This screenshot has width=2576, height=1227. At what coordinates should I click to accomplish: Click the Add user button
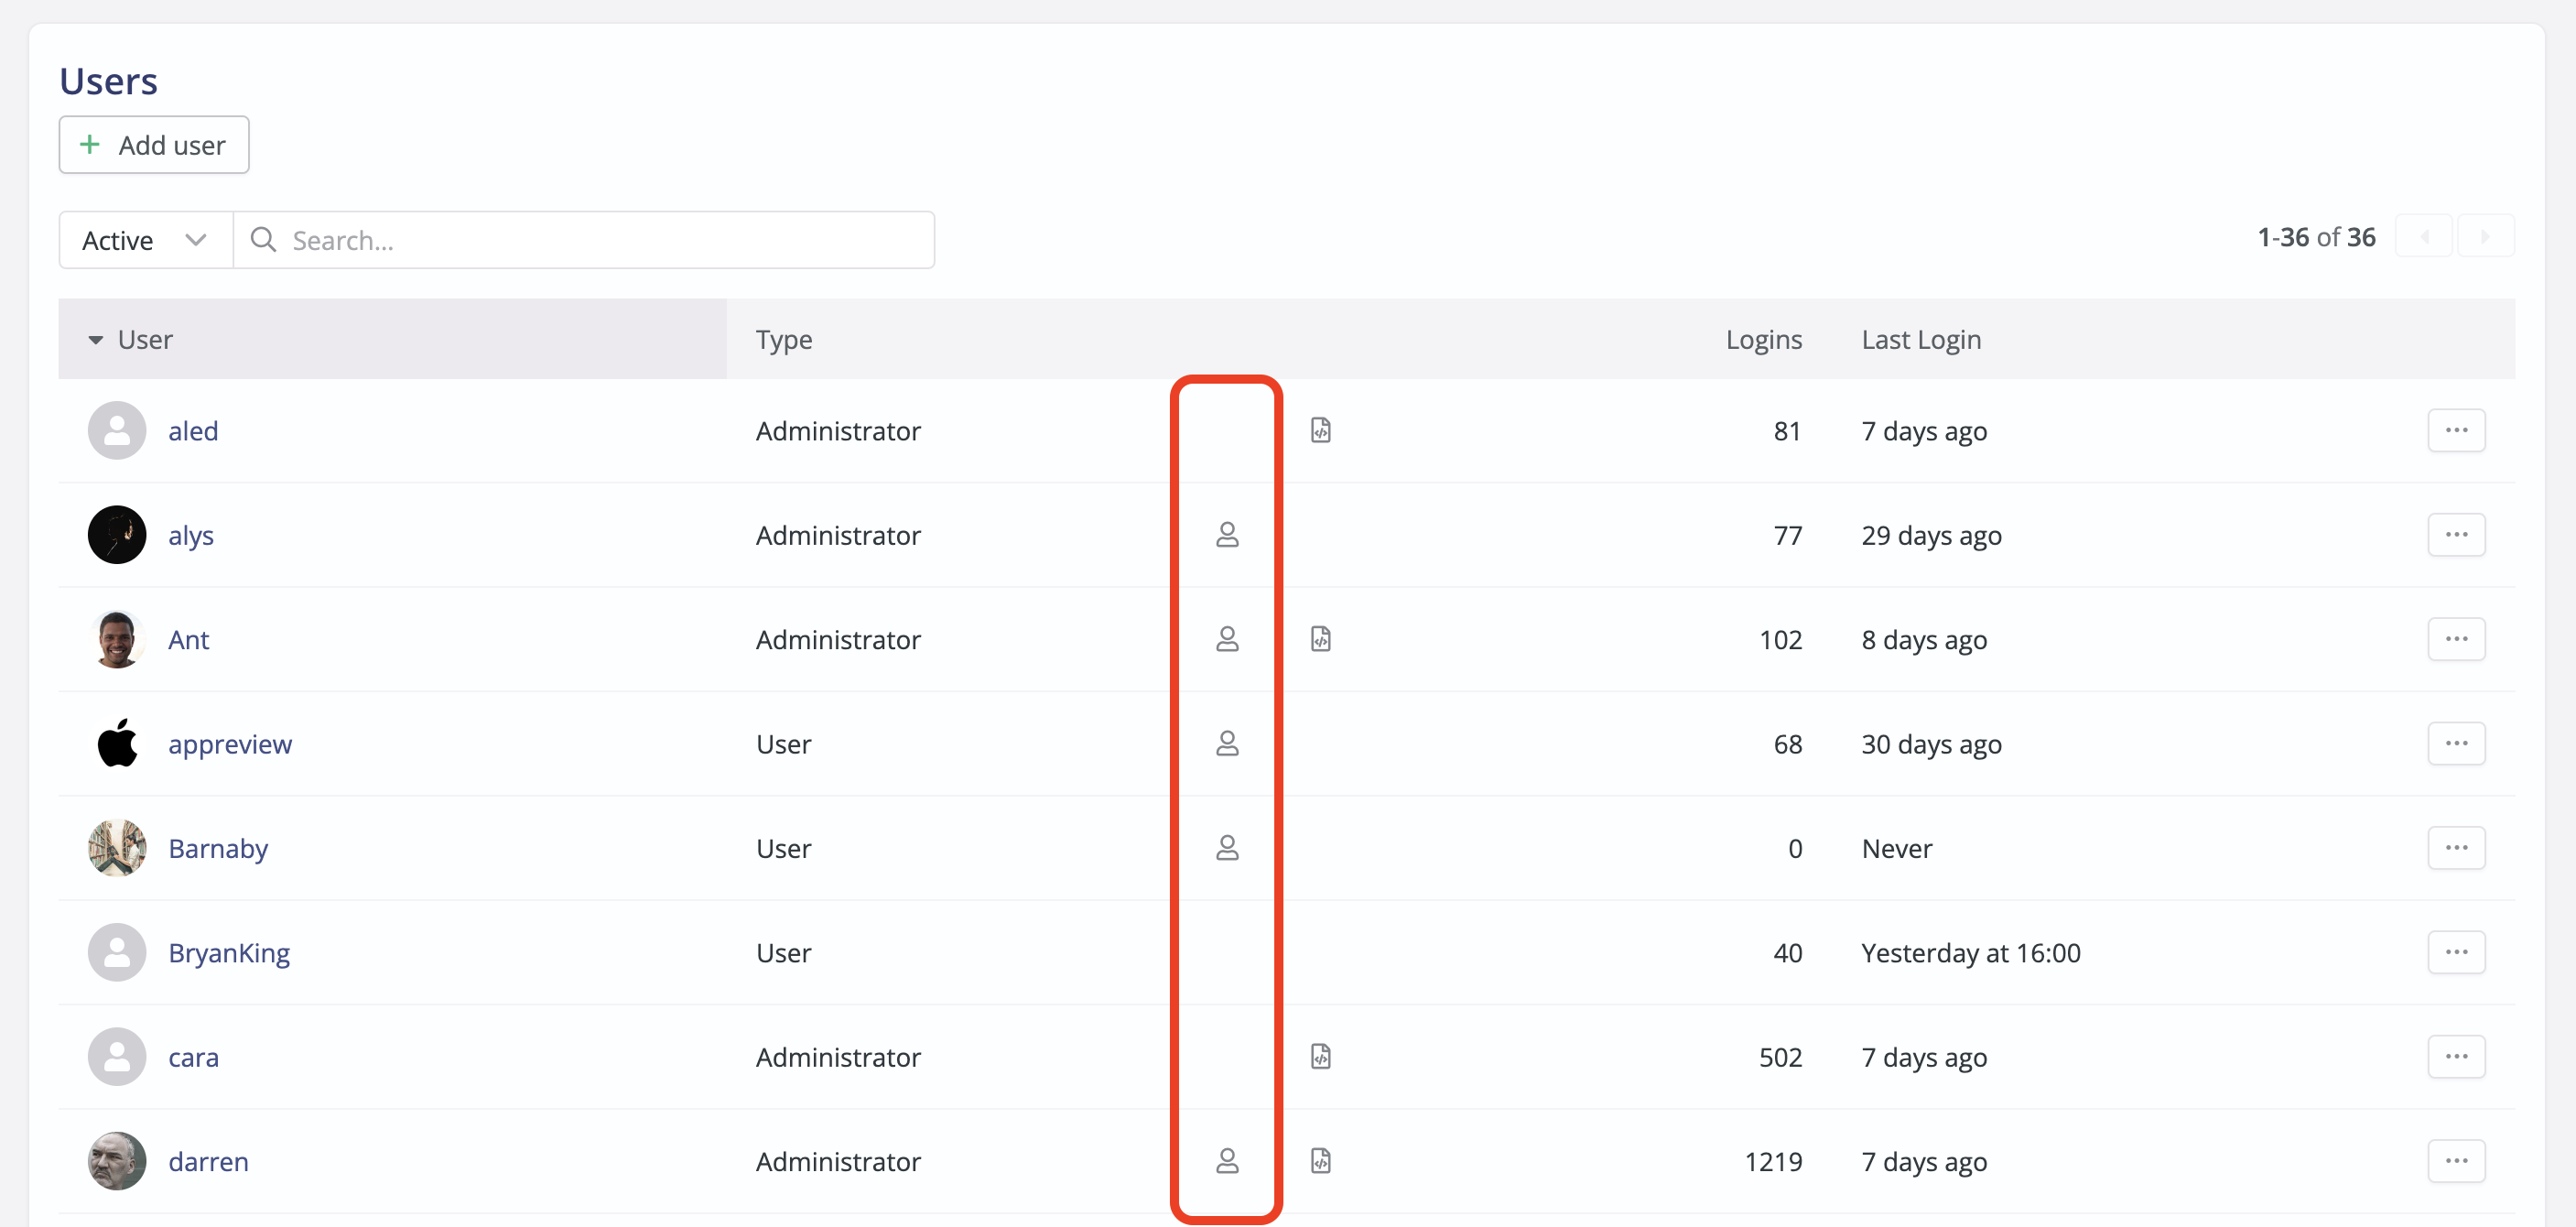click(x=153, y=144)
